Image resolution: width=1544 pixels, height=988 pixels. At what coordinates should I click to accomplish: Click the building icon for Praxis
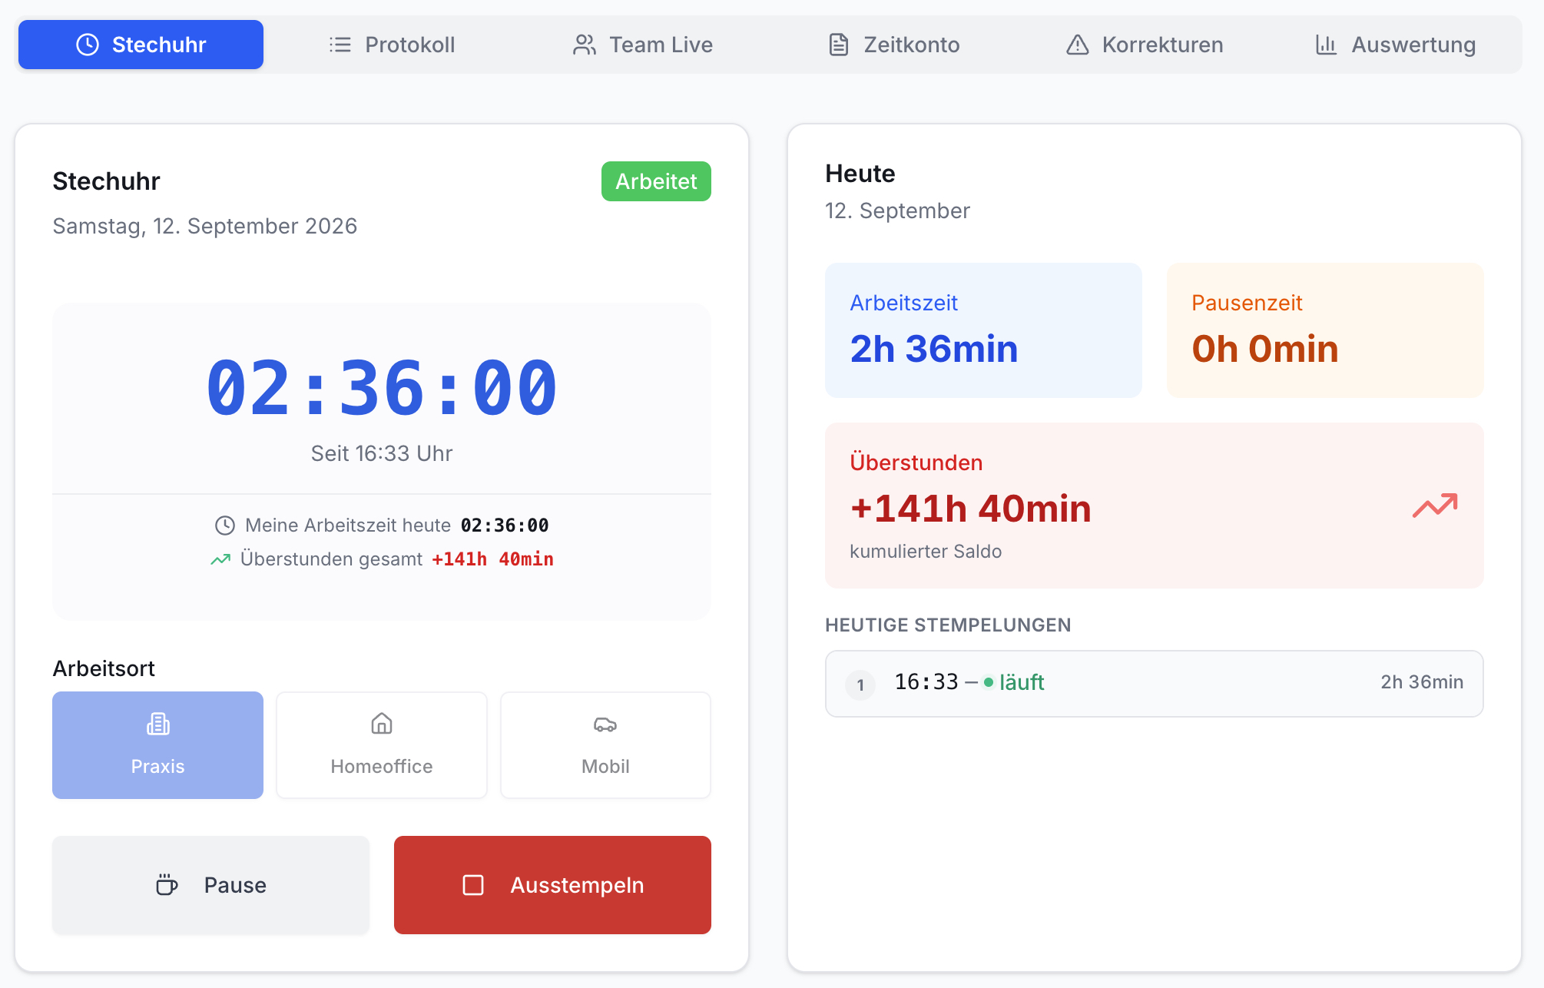157,724
